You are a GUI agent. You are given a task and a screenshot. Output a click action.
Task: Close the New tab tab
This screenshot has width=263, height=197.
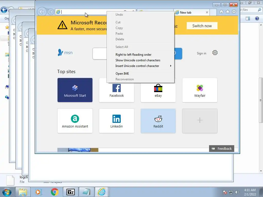(207, 12)
